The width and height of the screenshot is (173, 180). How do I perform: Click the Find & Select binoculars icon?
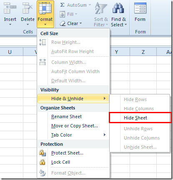pyautogui.click(x=118, y=8)
